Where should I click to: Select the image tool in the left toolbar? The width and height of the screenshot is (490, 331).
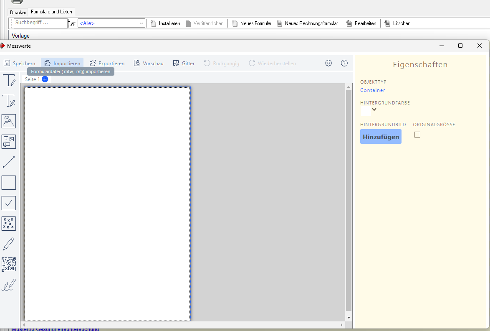[9, 121]
